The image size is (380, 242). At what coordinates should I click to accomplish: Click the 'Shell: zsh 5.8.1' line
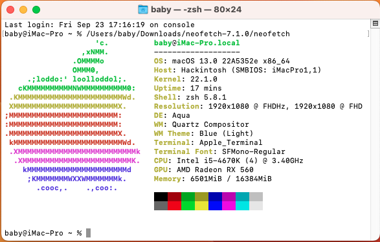pyautogui.click(x=190, y=97)
